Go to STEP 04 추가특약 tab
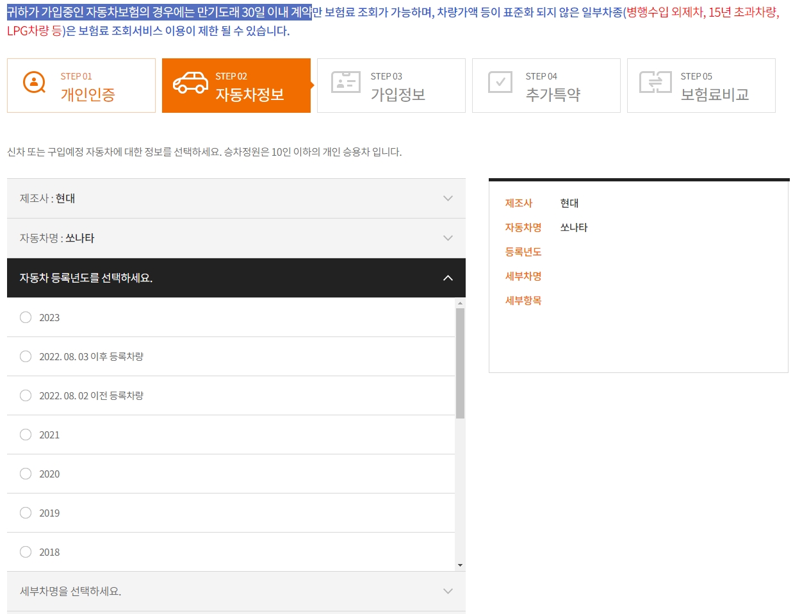793x614 pixels. pyautogui.click(x=546, y=86)
